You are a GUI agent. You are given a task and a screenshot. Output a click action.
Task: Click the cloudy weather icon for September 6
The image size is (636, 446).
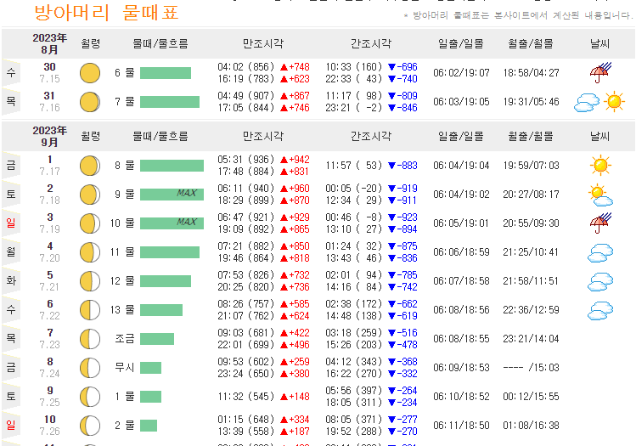coord(600,310)
